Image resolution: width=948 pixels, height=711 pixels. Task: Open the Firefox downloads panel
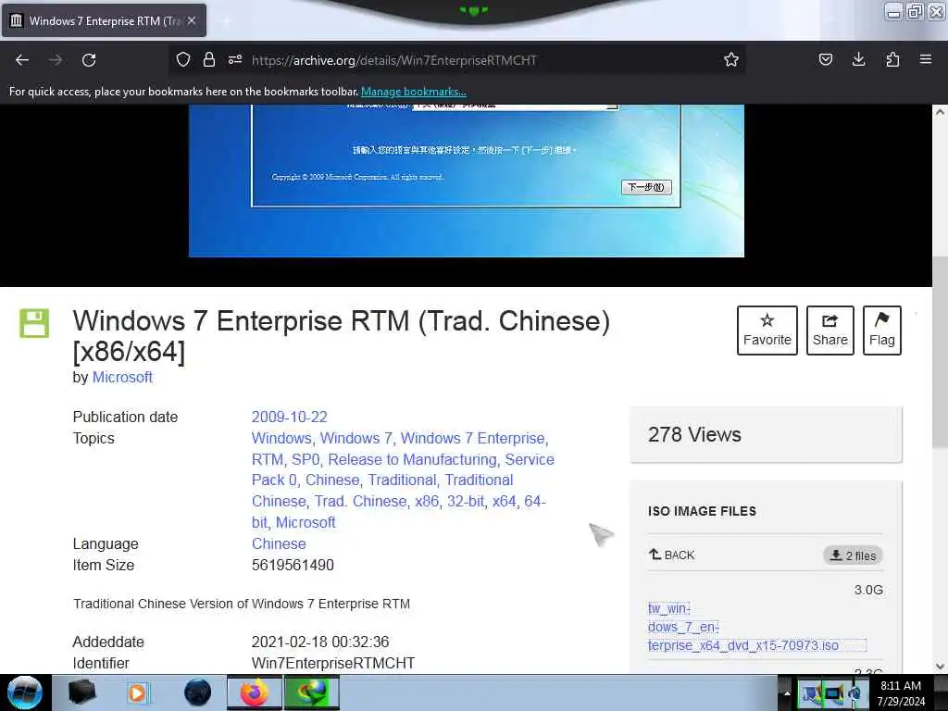point(858,59)
